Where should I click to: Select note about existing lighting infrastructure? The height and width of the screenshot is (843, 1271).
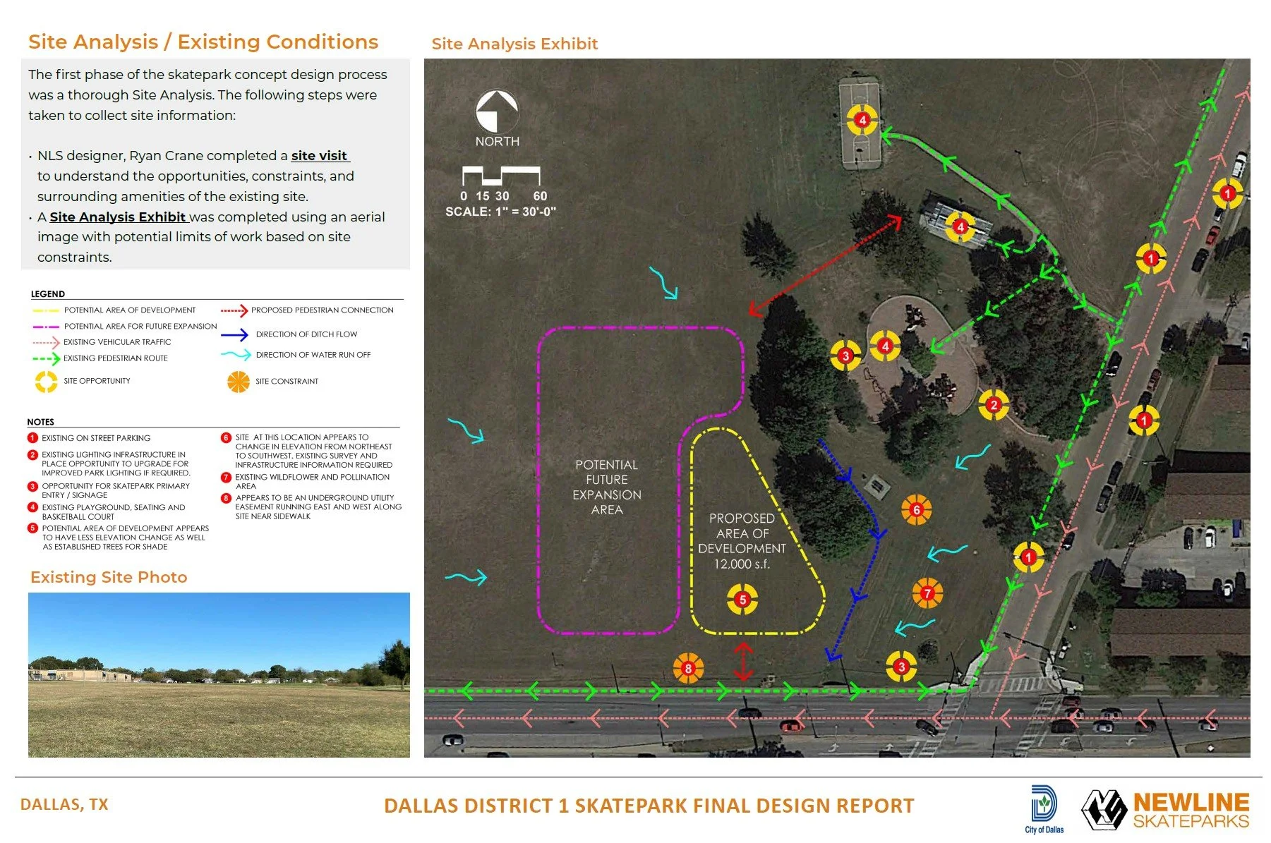click(116, 463)
